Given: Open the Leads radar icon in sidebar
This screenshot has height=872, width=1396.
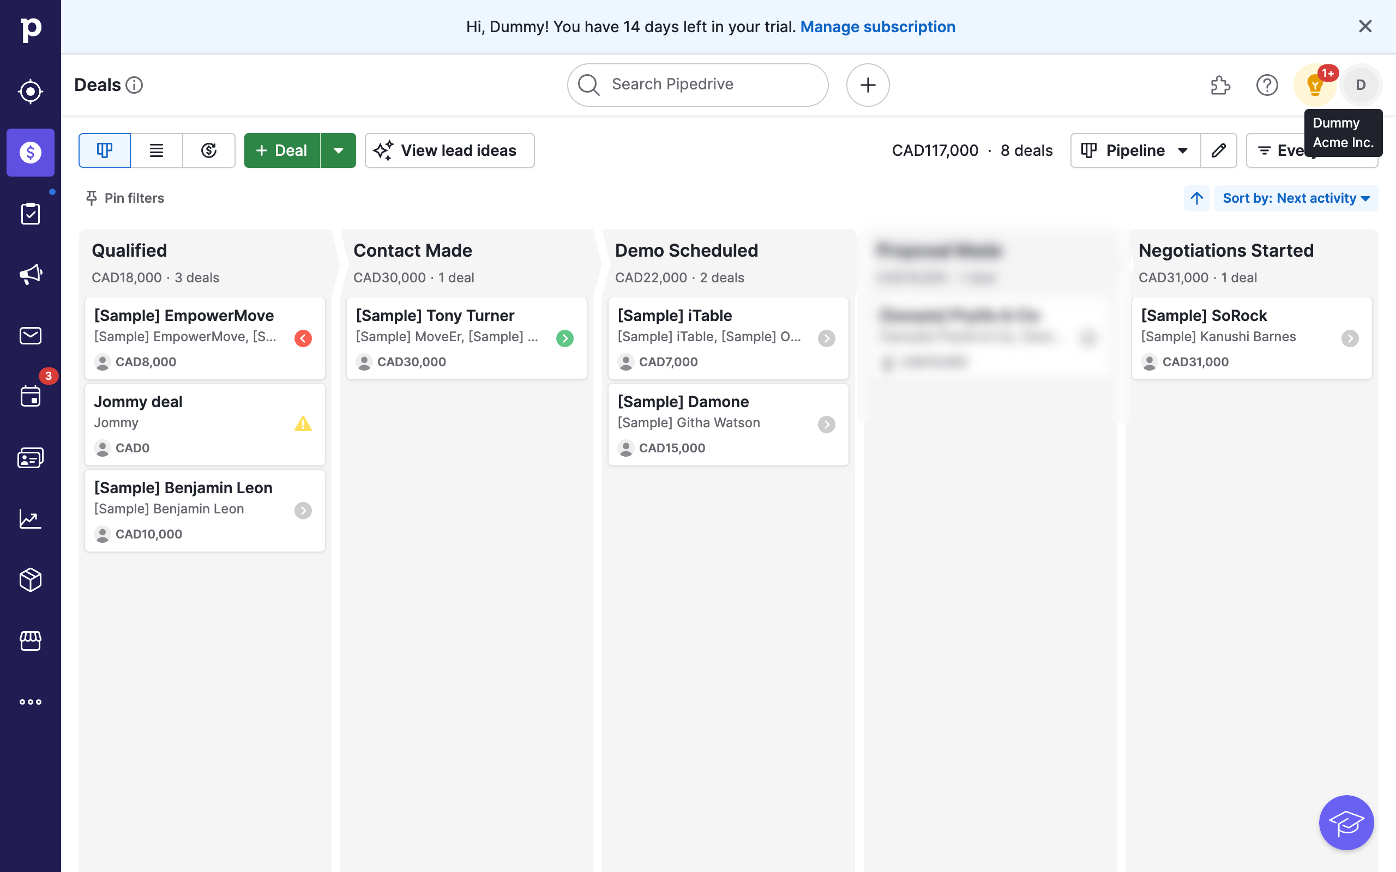Looking at the screenshot, I should (x=30, y=91).
